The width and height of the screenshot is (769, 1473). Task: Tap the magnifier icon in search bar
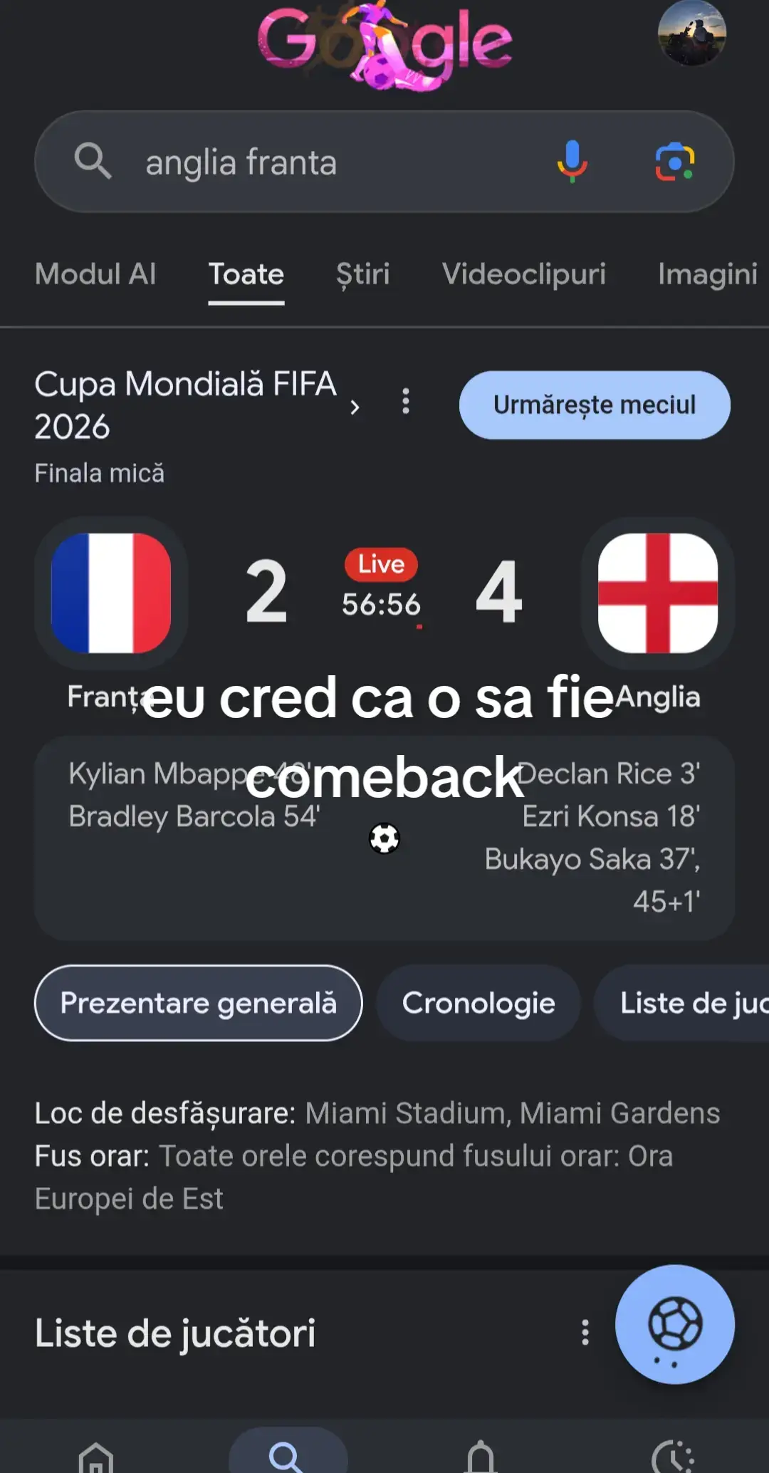[93, 161]
